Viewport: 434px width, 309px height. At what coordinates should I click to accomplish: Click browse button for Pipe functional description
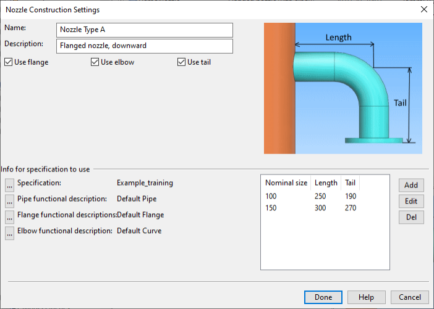click(9, 200)
